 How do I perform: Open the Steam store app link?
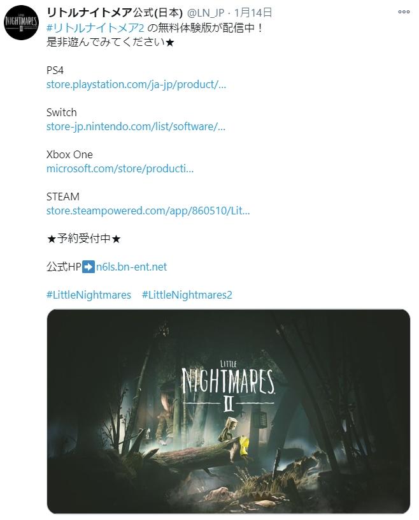pyautogui.click(x=148, y=211)
